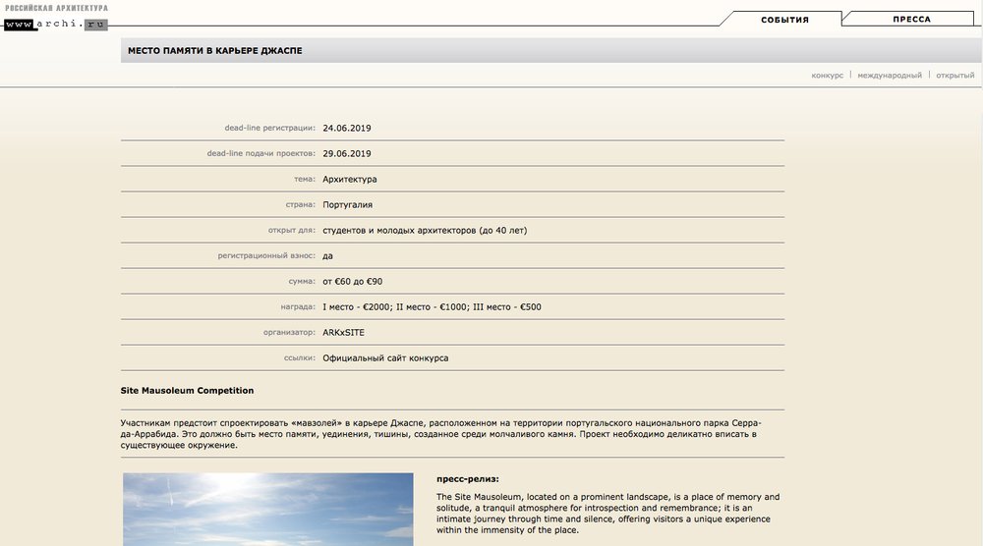Select the конкурс tag link
Screen dimensions: 983x546
(x=827, y=76)
